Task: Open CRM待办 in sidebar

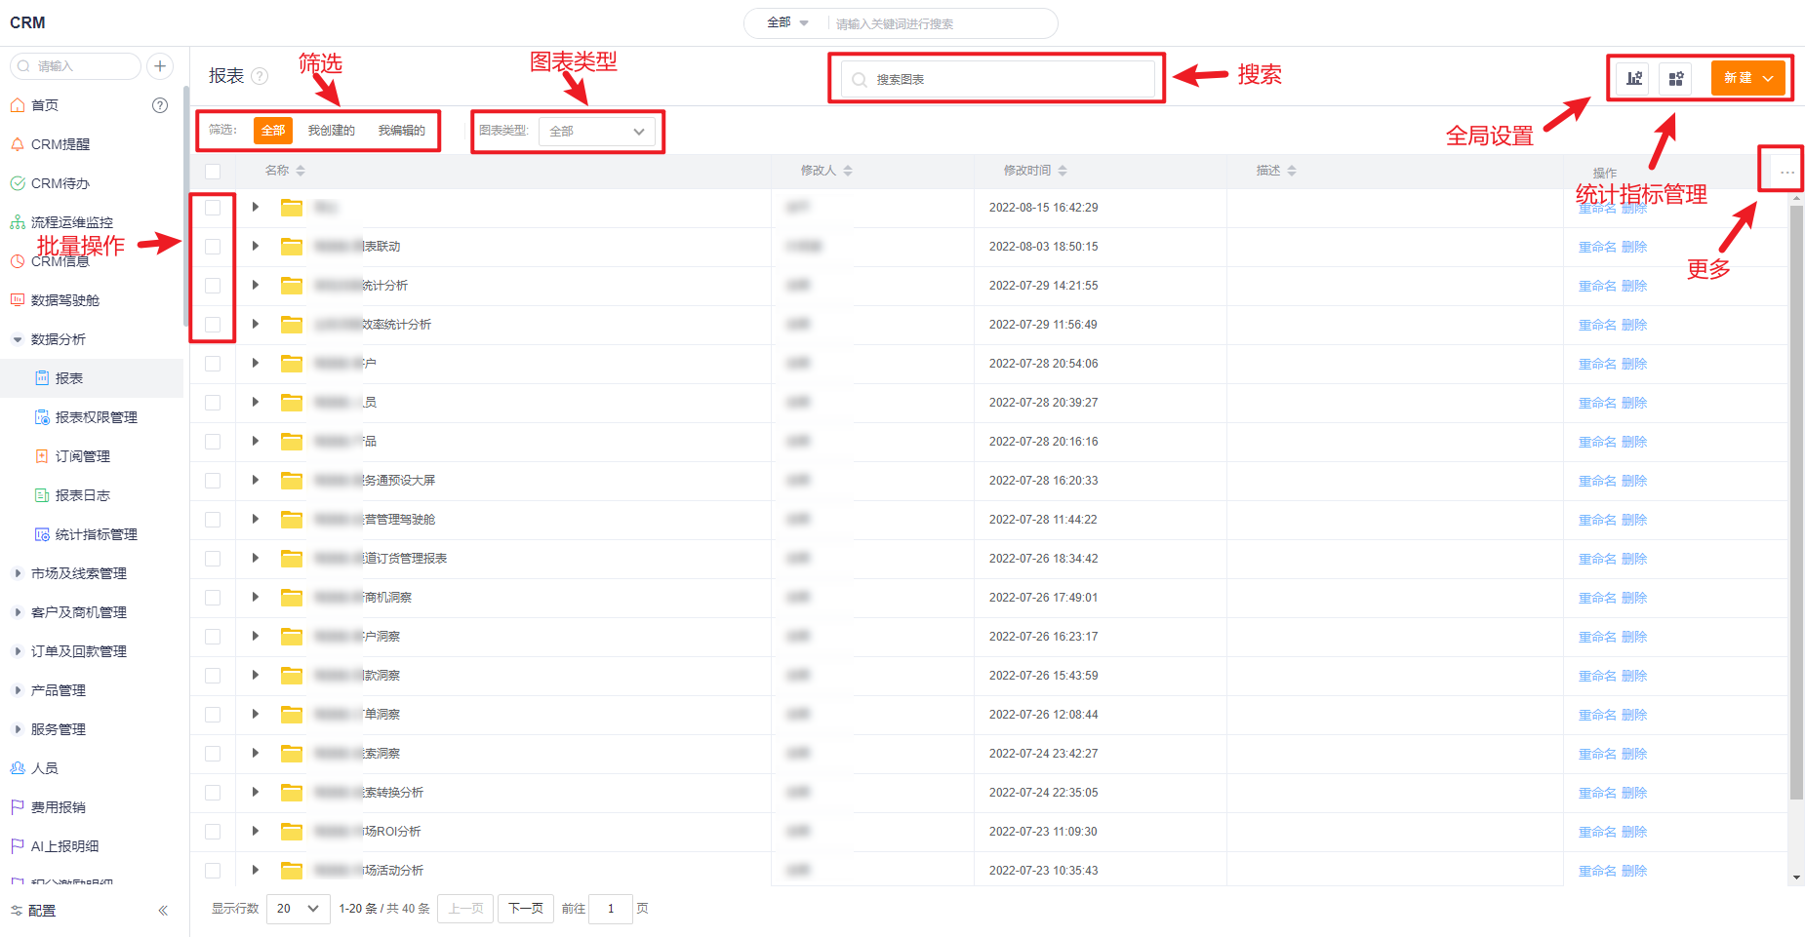Action: (60, 183)
